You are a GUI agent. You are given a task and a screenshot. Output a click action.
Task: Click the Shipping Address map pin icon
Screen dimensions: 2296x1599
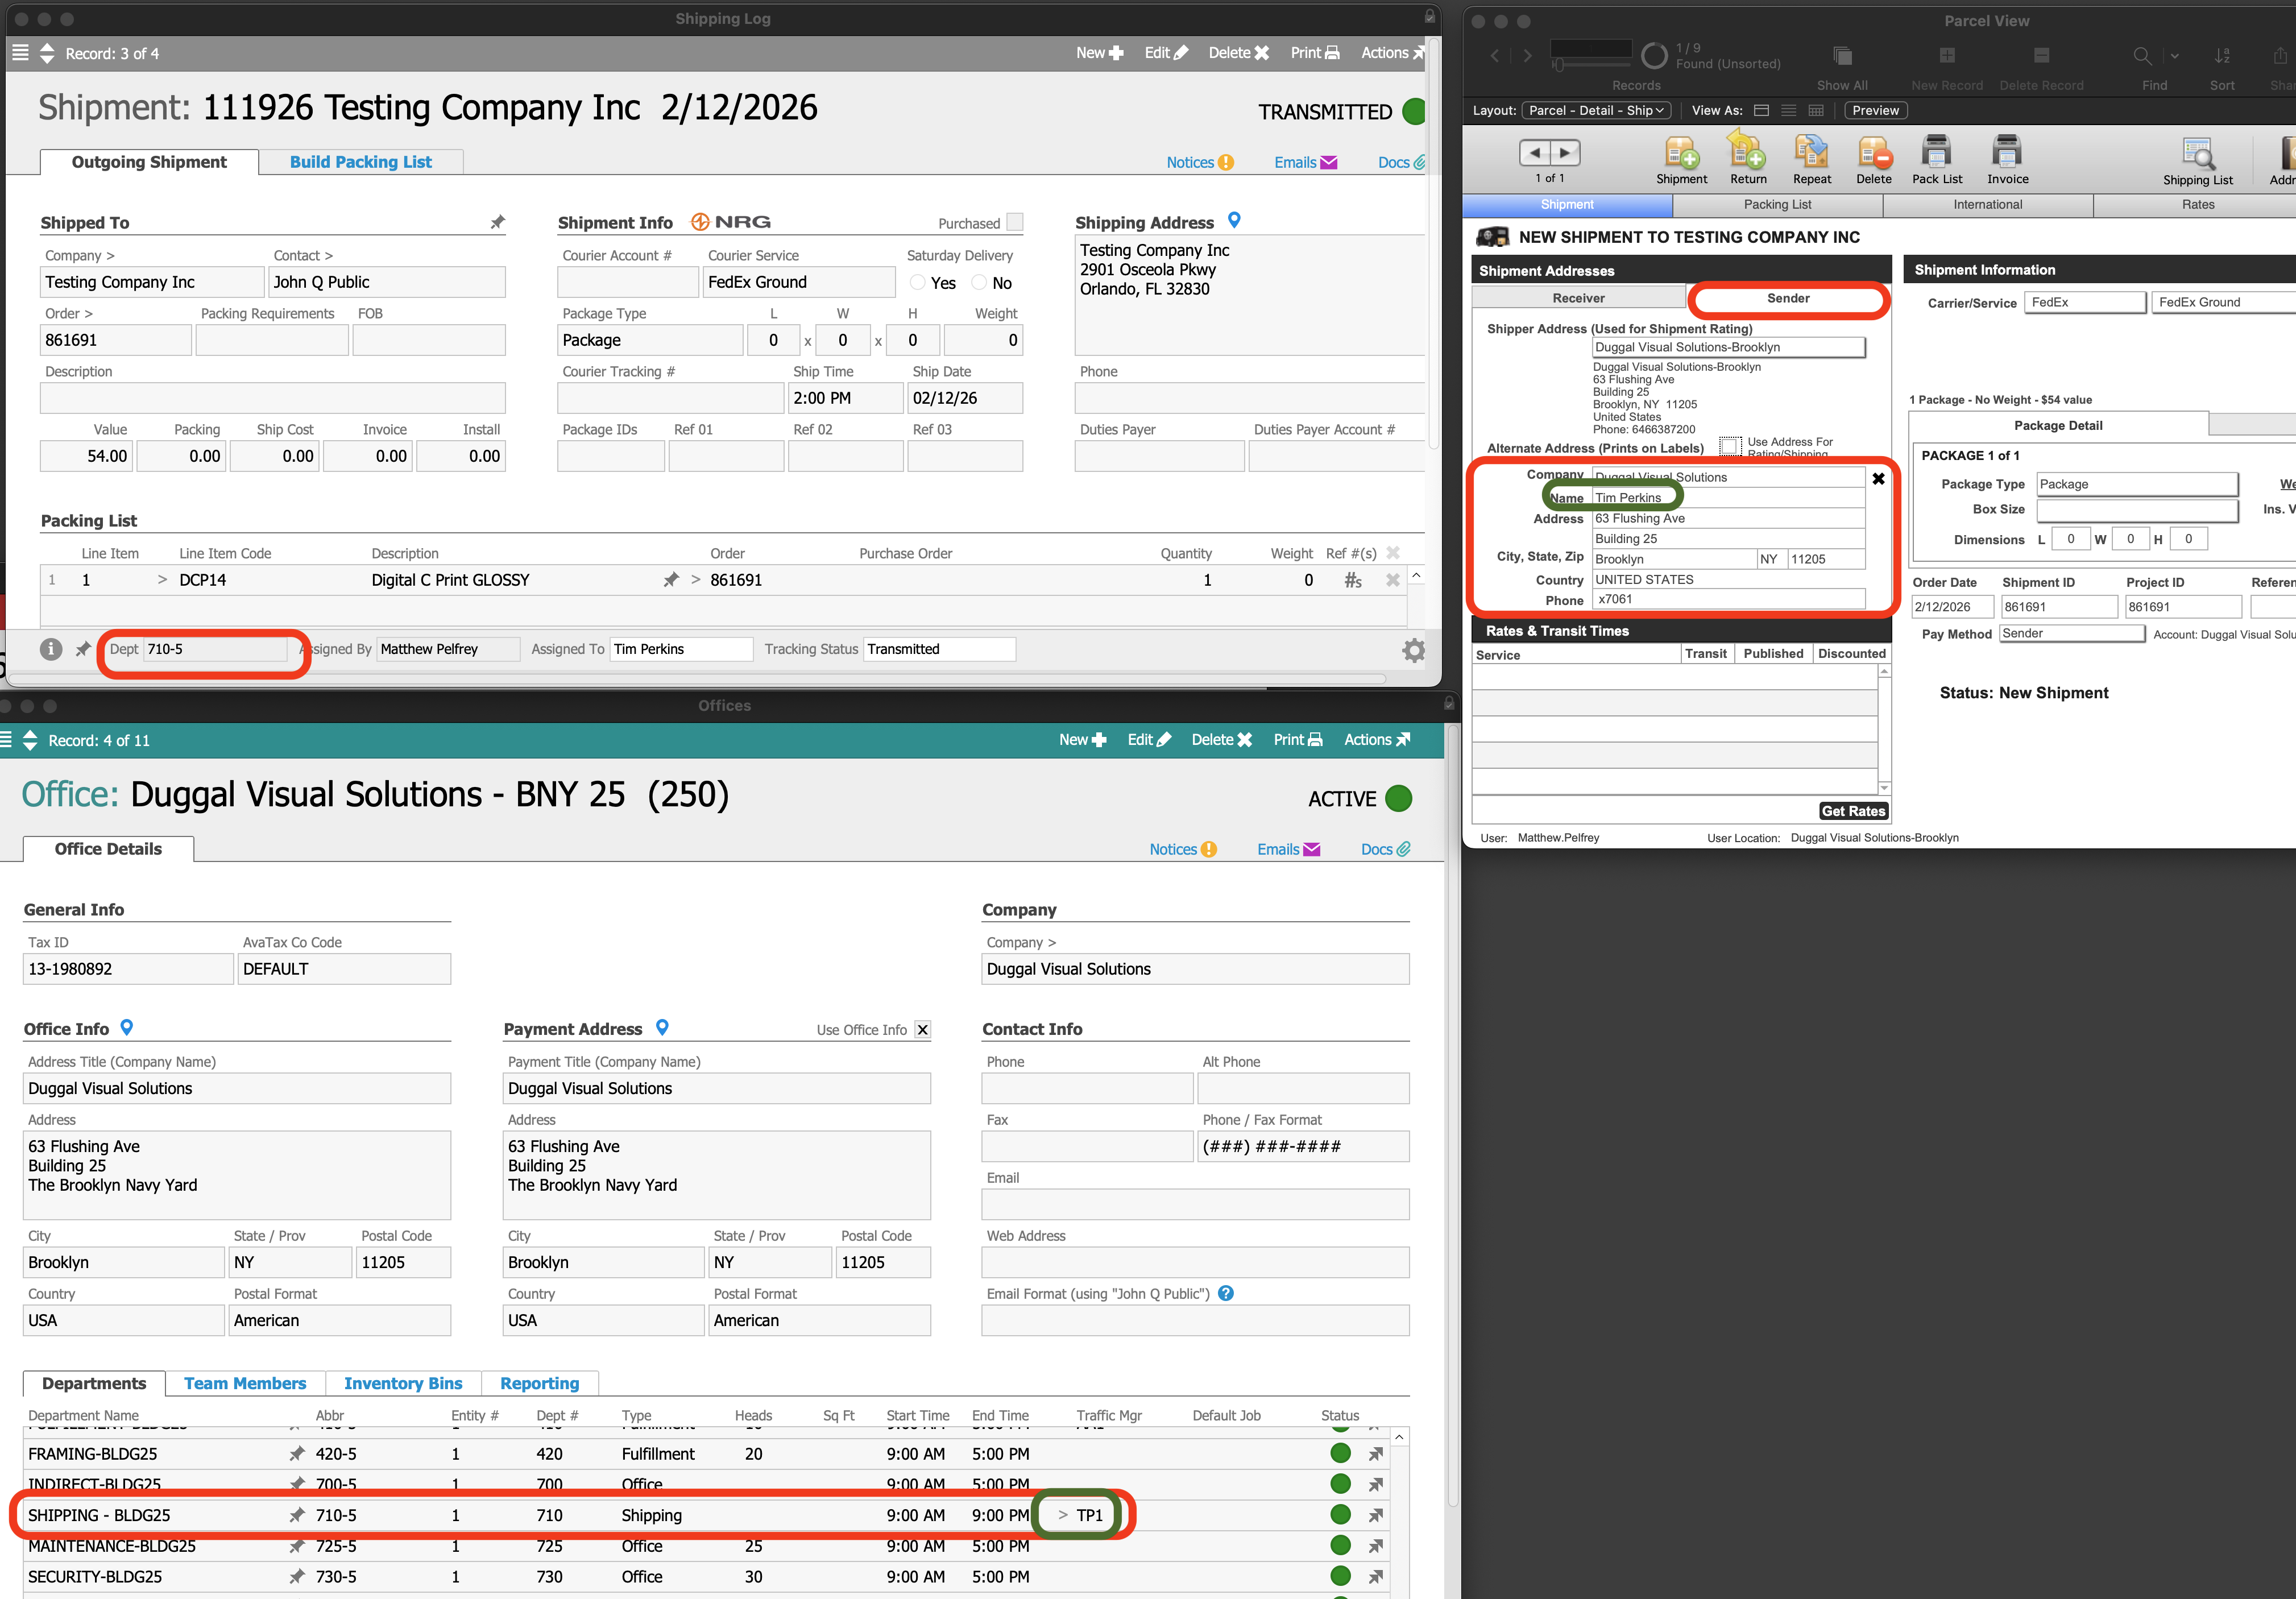coord(1234,220)
